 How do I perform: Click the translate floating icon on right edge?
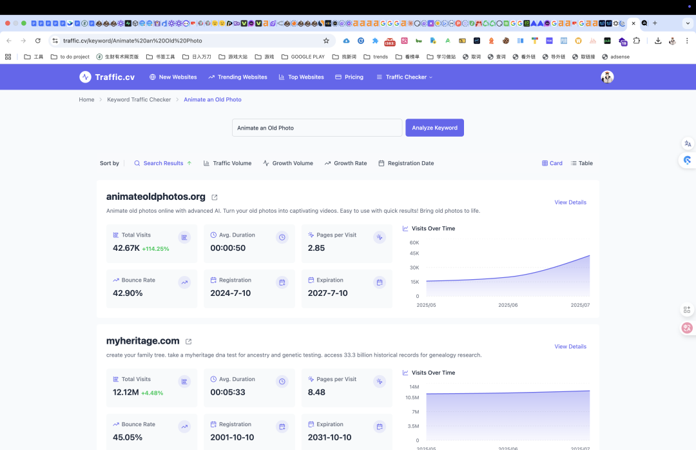[x=688, y=144]
